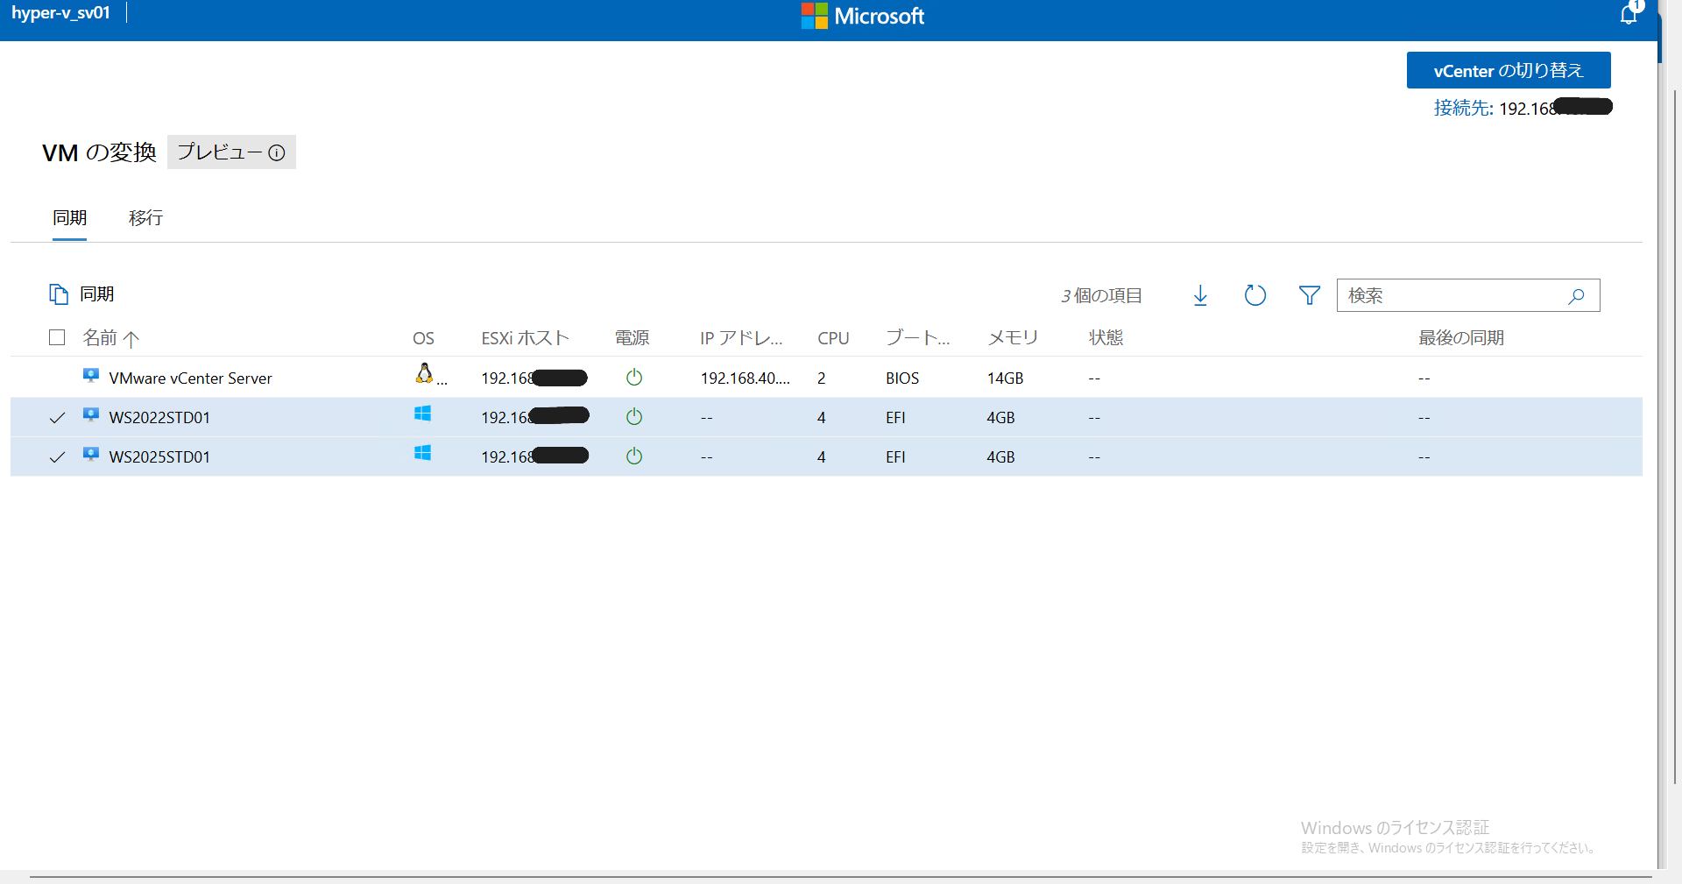Open the filter funnel icon
This screenshot has width=1682, height=884.
click(1309, 295)
